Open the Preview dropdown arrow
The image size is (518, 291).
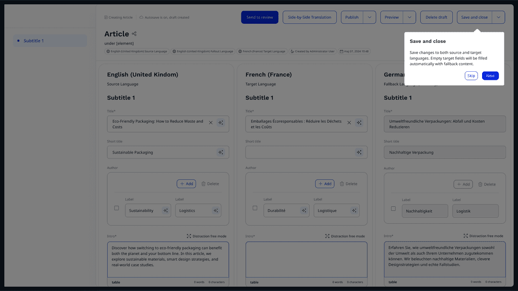pyautogui.click(x=409, y=18)
